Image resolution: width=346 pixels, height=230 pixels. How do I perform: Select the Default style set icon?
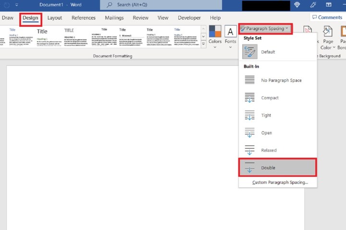pos(250,52)
